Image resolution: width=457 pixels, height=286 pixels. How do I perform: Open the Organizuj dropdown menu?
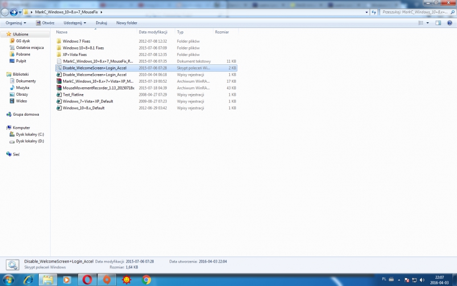pyautogui.click(x=16, y=23)
